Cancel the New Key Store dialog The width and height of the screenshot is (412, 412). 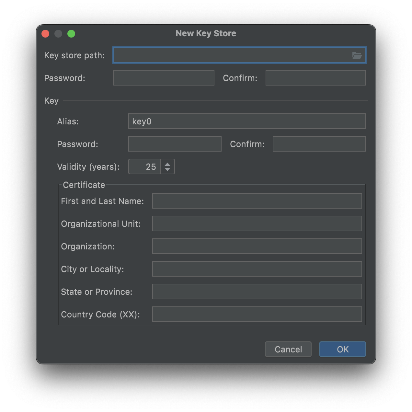pyautogui.click(x=288, y=349)
